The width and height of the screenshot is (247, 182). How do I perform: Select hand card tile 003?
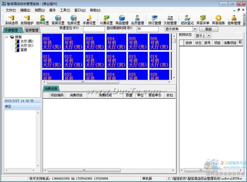(95, 42)
